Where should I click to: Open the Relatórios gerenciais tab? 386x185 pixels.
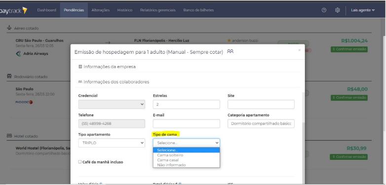pyautogui.click(x=158, y=10)
